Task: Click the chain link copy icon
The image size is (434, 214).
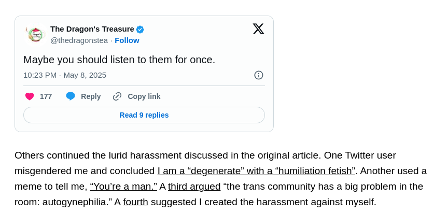Action: coord(117,96)
